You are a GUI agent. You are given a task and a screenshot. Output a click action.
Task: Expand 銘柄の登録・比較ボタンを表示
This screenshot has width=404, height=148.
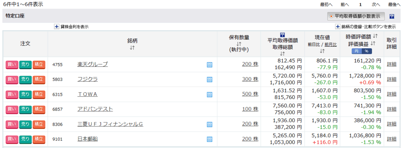(366, 26)
